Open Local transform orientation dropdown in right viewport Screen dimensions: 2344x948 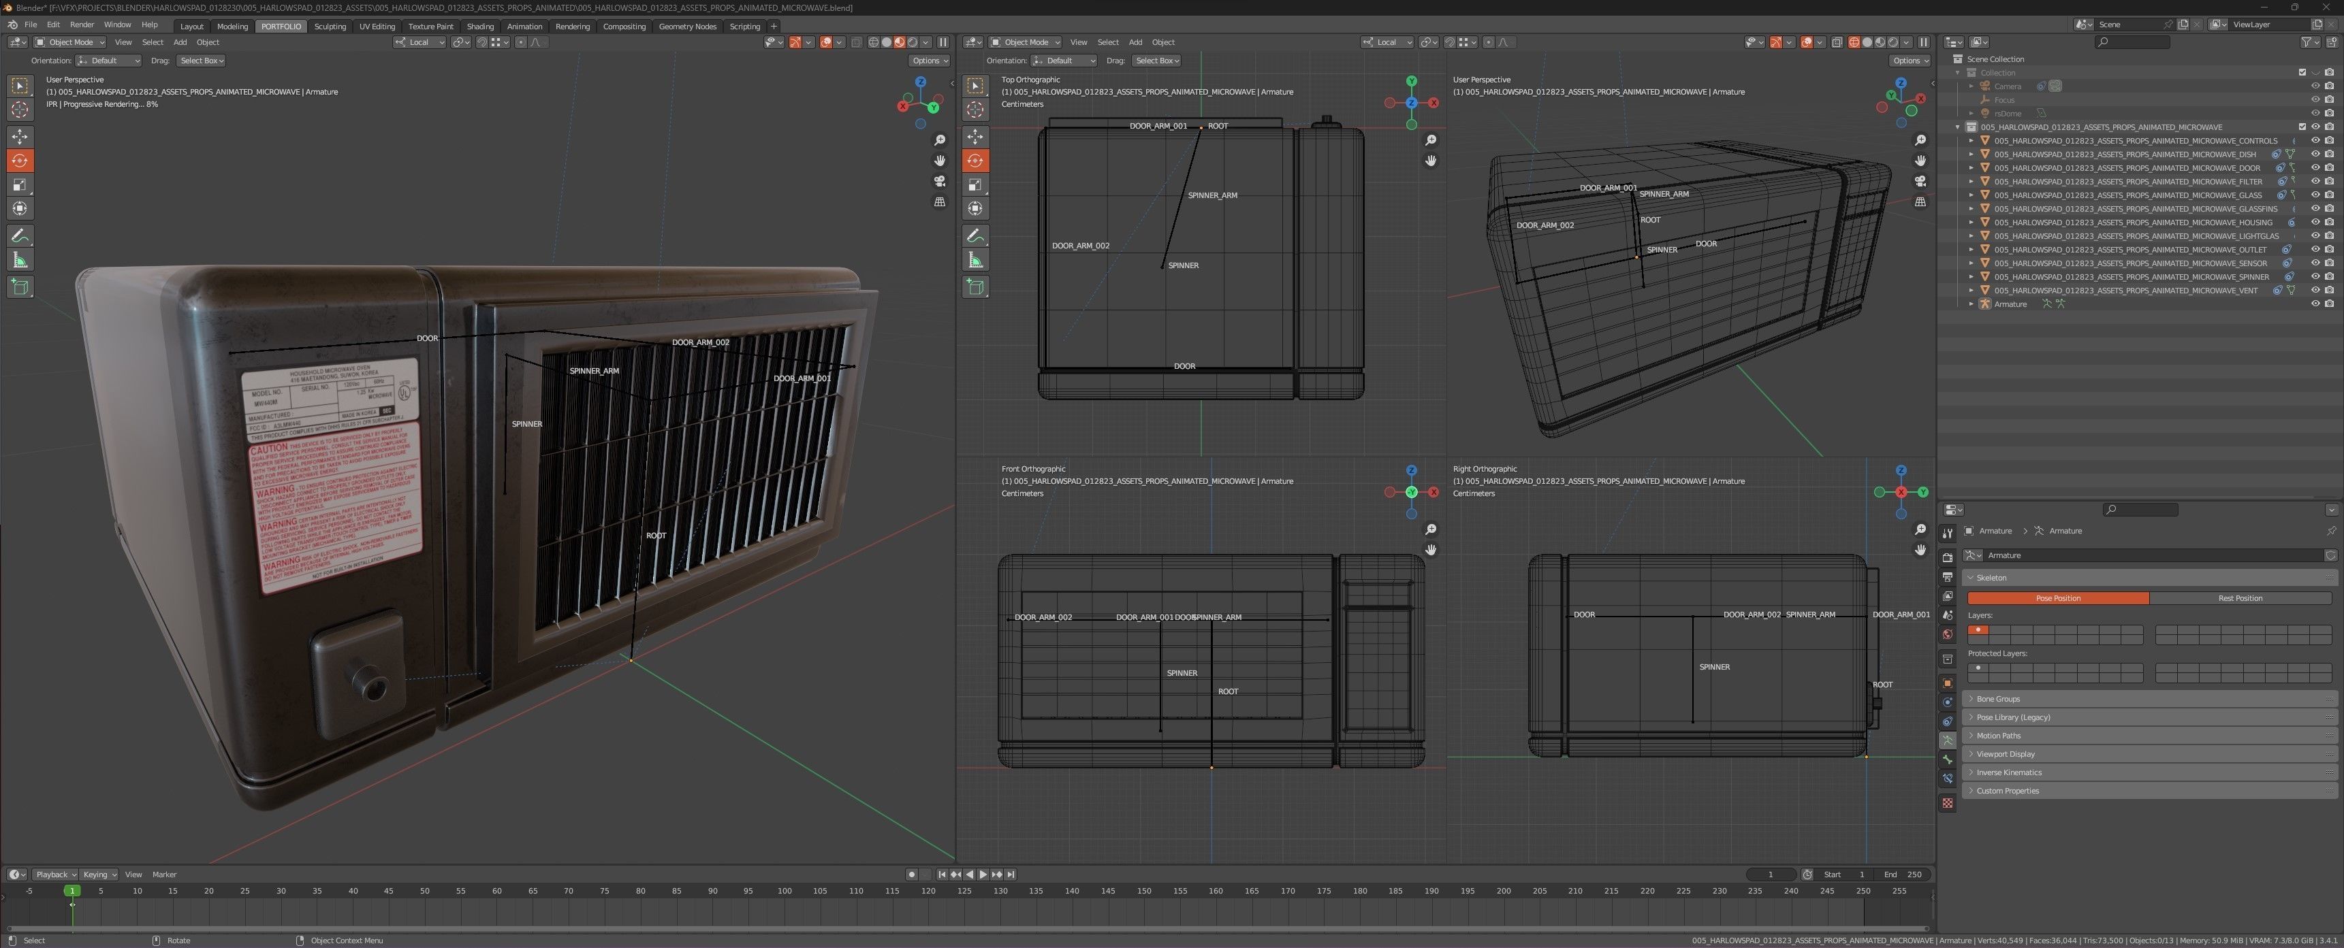[x=1387, y=42]
